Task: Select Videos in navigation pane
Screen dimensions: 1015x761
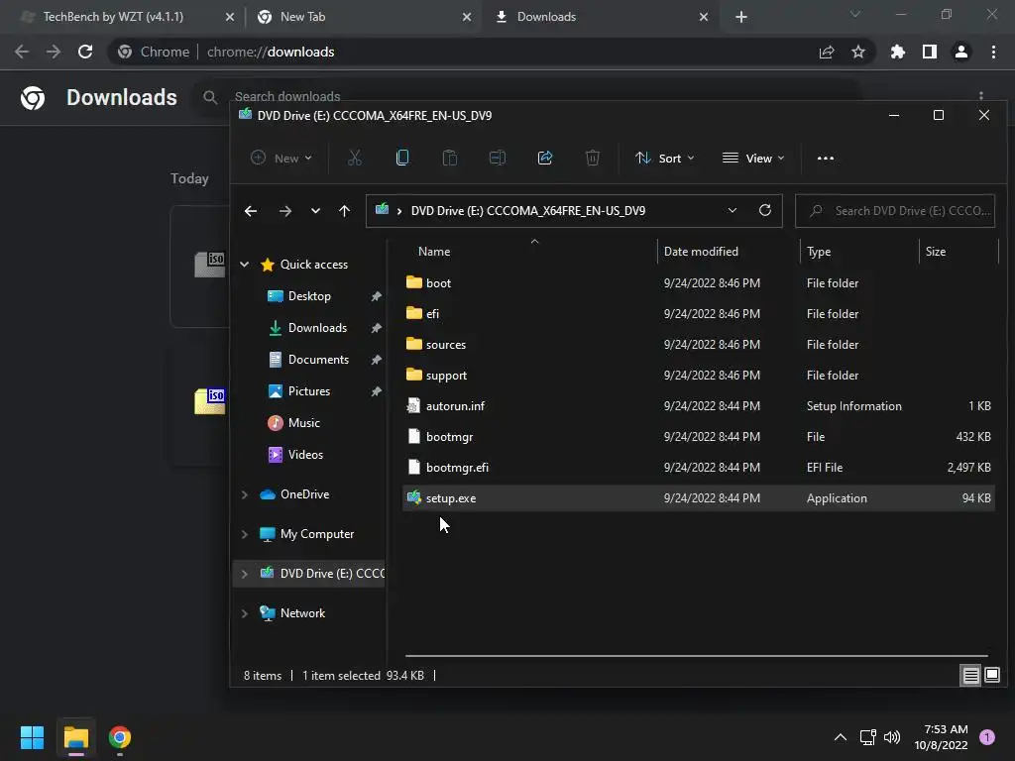Action: click(x=305, y=454)
